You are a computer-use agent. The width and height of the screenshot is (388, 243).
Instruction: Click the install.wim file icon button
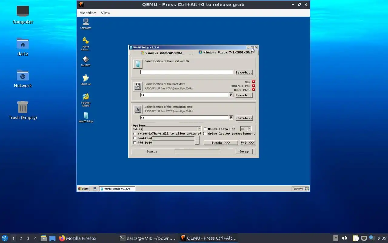pyautogui.click(x=138, y=64)
